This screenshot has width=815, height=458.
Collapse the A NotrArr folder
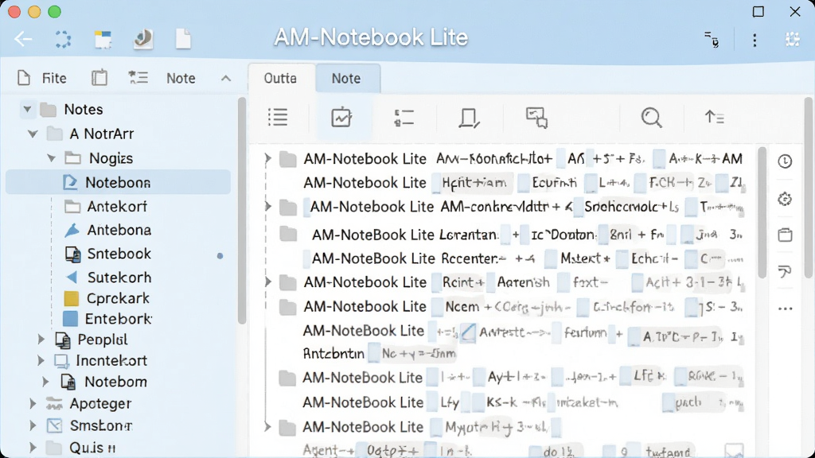[33, 134]
